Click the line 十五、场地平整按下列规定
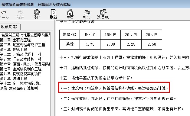This screenshot has width=190, height=116. coord(96,78)
